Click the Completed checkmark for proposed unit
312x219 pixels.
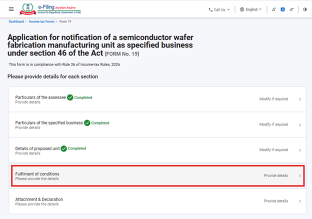click(63, 148)
